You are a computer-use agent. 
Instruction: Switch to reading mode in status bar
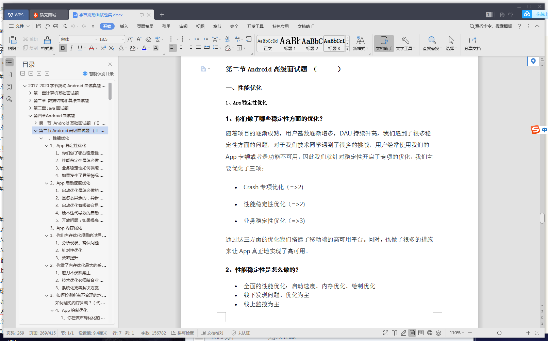394,333
